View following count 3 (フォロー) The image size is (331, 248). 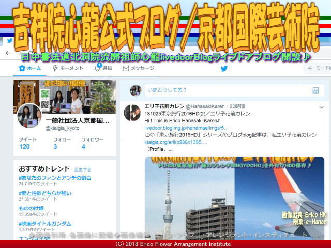[x=62, y=144]
